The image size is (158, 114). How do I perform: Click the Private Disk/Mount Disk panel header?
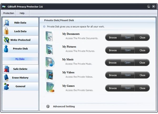[59, 20]
